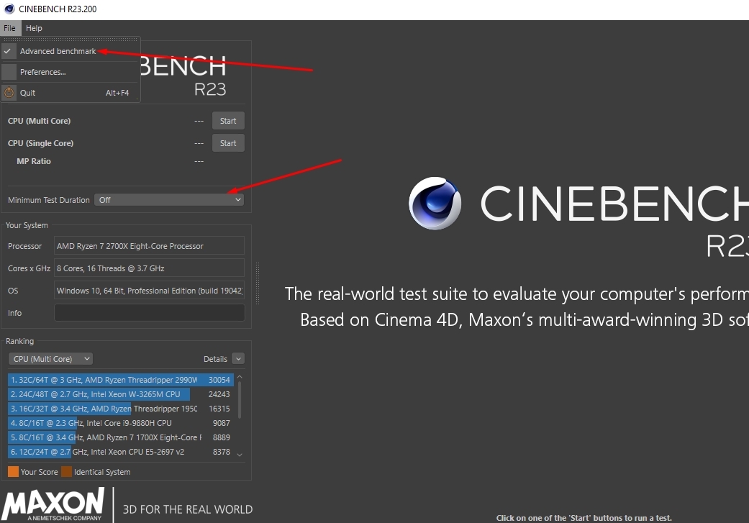Click the ranking list scroll down arrow
Image resolution: width=749 pixels, height=523 pixels.
click(x=240, y=455)
